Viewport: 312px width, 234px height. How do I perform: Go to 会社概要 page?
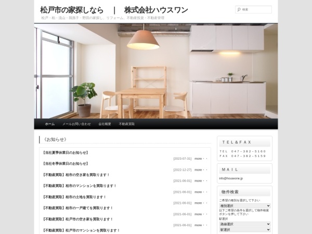pos(105,124)
